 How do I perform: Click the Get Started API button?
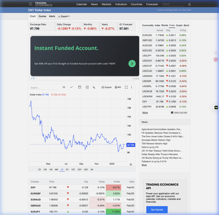tap(157, 210)
